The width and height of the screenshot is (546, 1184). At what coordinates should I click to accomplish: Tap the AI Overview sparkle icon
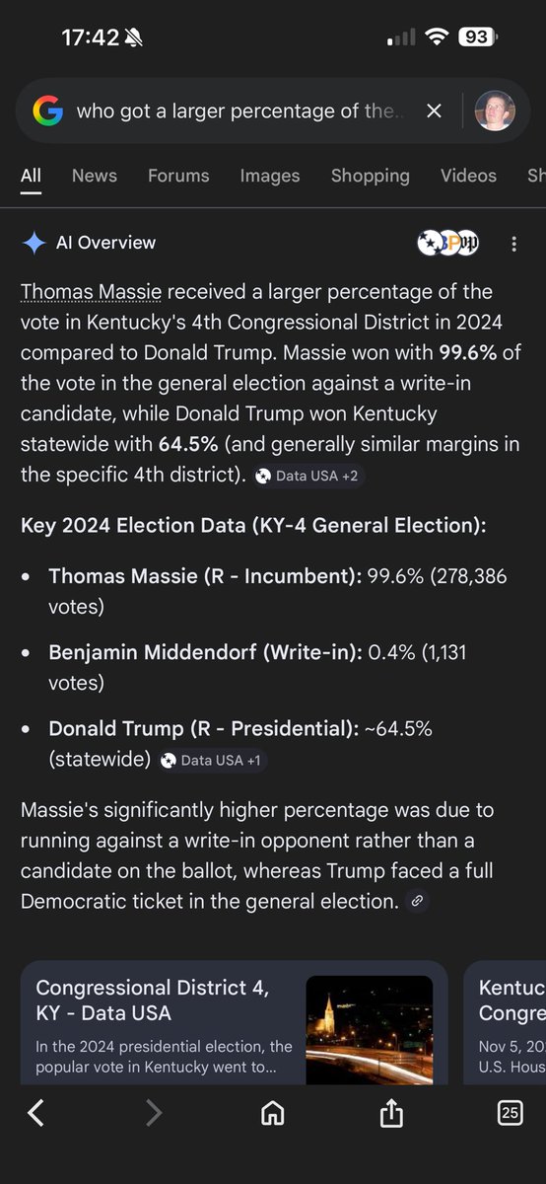click(x=34, y=243)
